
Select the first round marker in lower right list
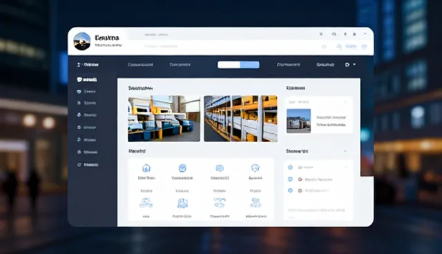[x=290, y=167]
